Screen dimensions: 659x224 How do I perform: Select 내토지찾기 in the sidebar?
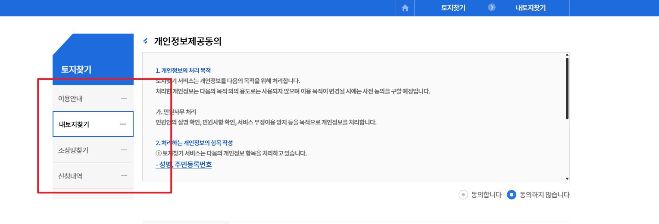pyautogui.click(x=93, y=124)
